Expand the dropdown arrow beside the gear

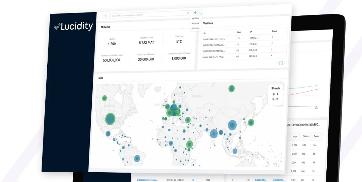[200, 13]
